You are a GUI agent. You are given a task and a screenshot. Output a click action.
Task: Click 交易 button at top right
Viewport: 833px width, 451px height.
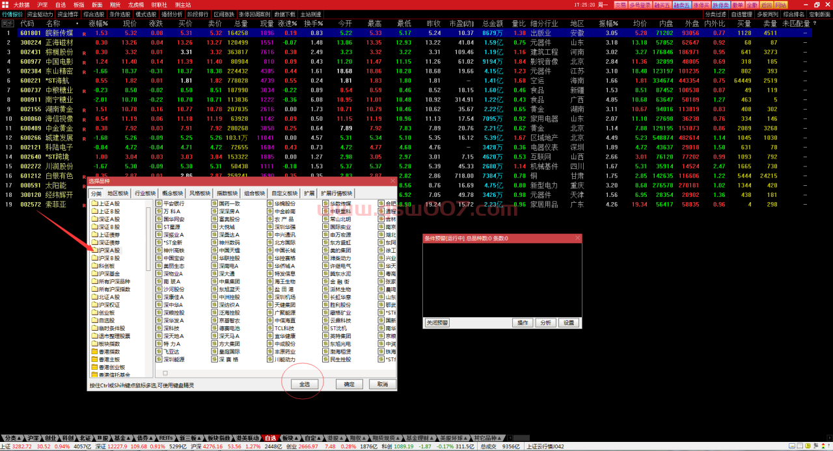pos(621,5)
